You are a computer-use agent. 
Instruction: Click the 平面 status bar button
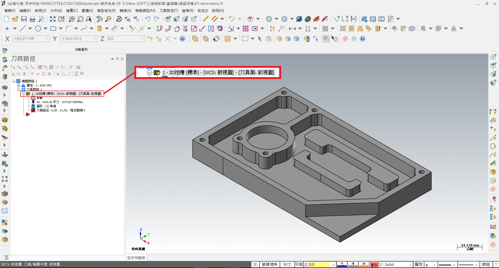click(299, 264)
